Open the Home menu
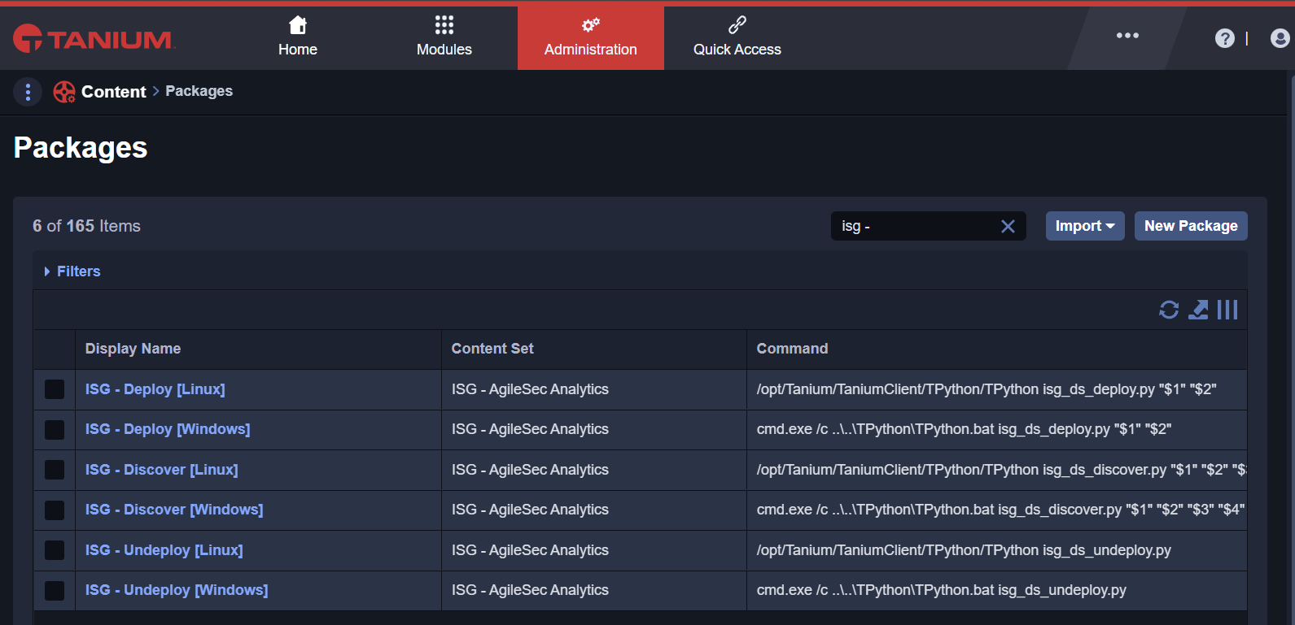Viewport: 1295px width, 625px height. point(298,38)
